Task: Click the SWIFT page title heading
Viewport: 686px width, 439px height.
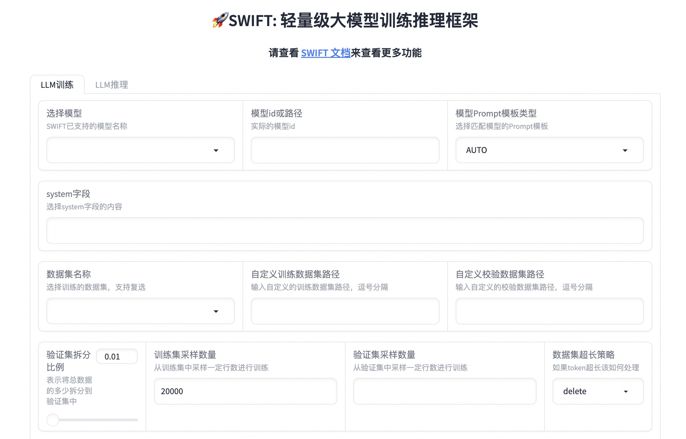Action: coord(353,20)
